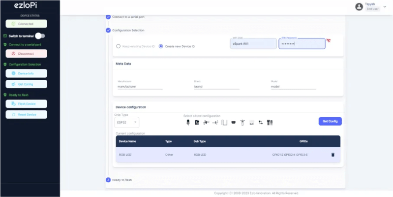Click the Device Name column header
The image size is (393, 197).
[127, 141]
